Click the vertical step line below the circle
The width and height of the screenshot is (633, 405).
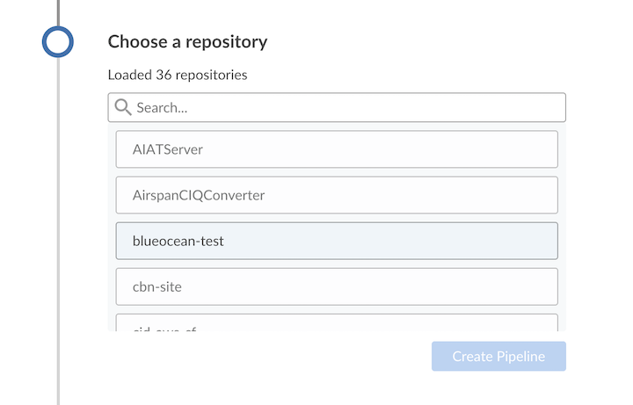(x=58, y=220)
